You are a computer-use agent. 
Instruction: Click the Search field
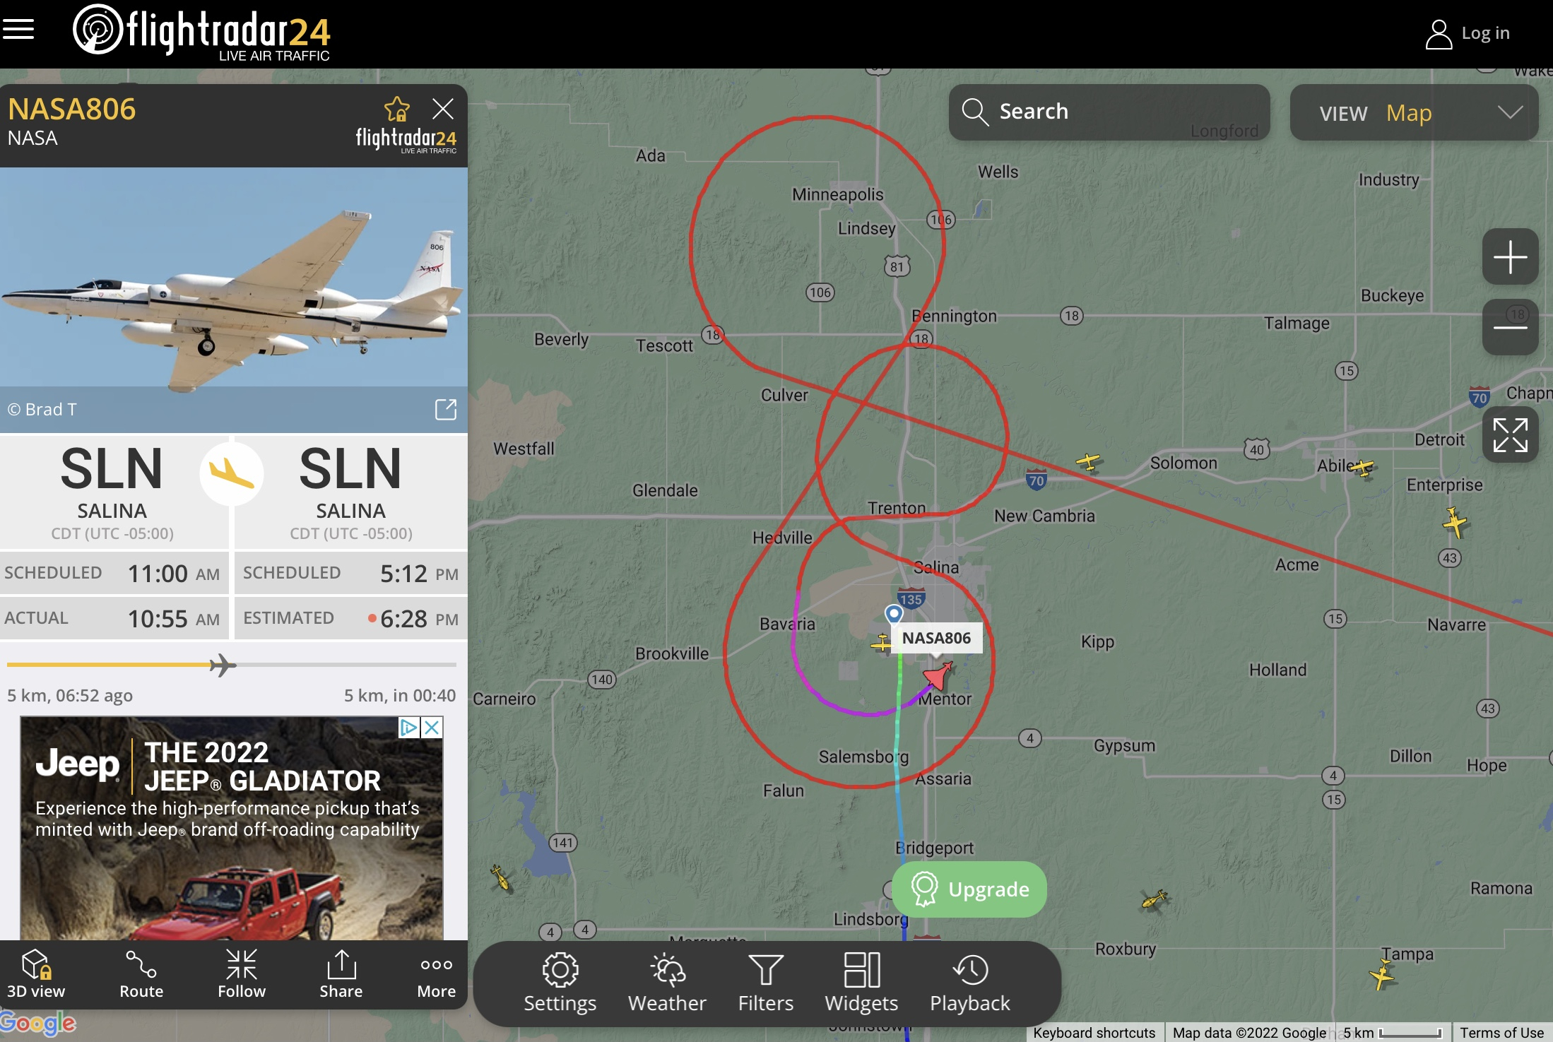click(1109, 112)
